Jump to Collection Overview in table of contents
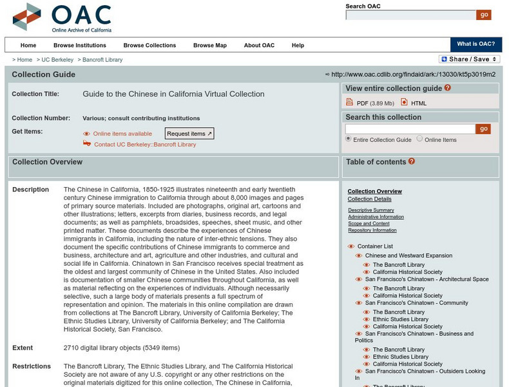Viewport: 509px width, 387px height. (374, 192)
